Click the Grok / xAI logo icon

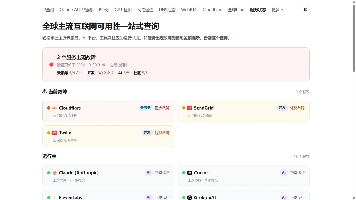pyautogui.click(x=190, y=197)
